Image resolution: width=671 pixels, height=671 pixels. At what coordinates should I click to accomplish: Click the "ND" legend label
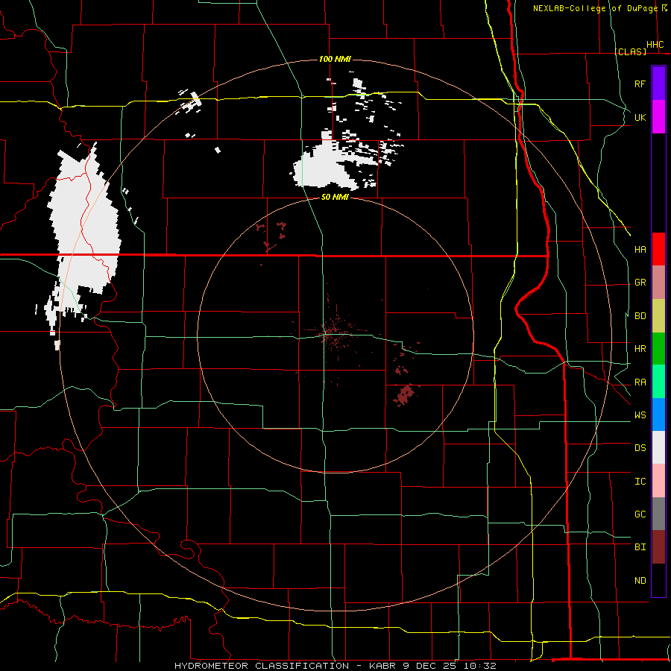(x=640, y=581)
